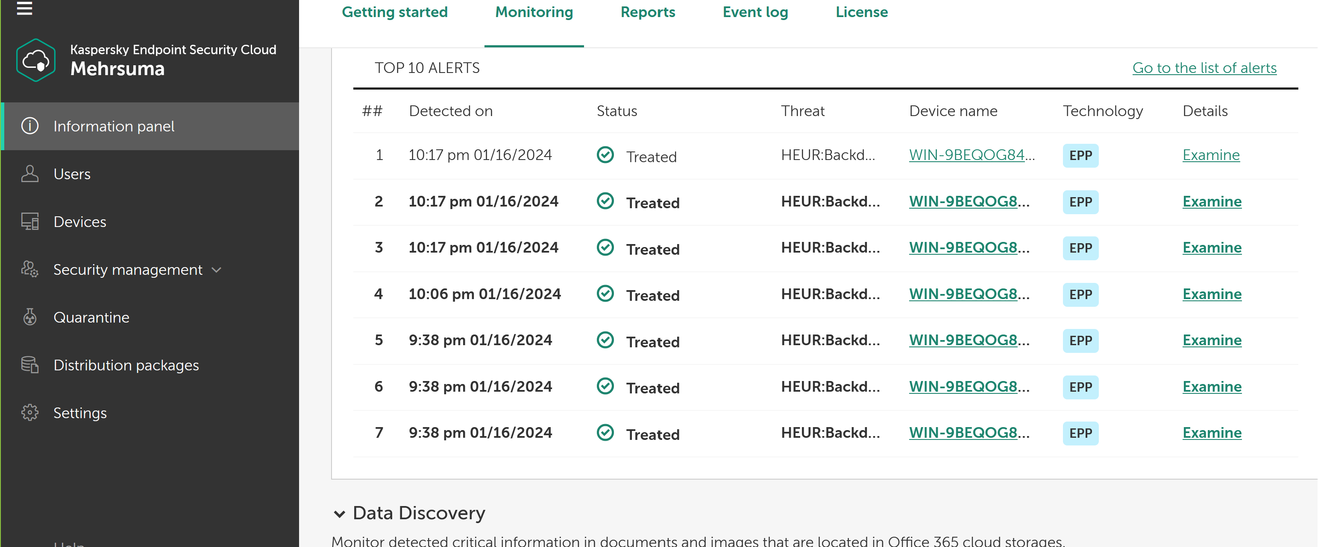Select the Getting started tab
This screenshot has width=1318, height=547.
point(394,12)
